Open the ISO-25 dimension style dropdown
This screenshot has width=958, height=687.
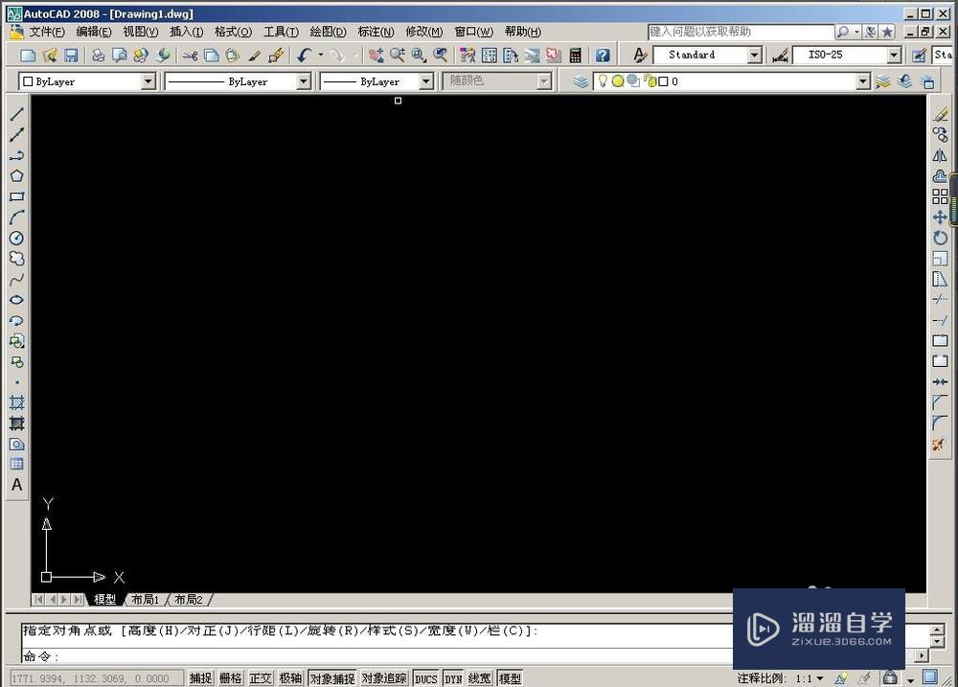pyautogui.click(x=895, y=55)
